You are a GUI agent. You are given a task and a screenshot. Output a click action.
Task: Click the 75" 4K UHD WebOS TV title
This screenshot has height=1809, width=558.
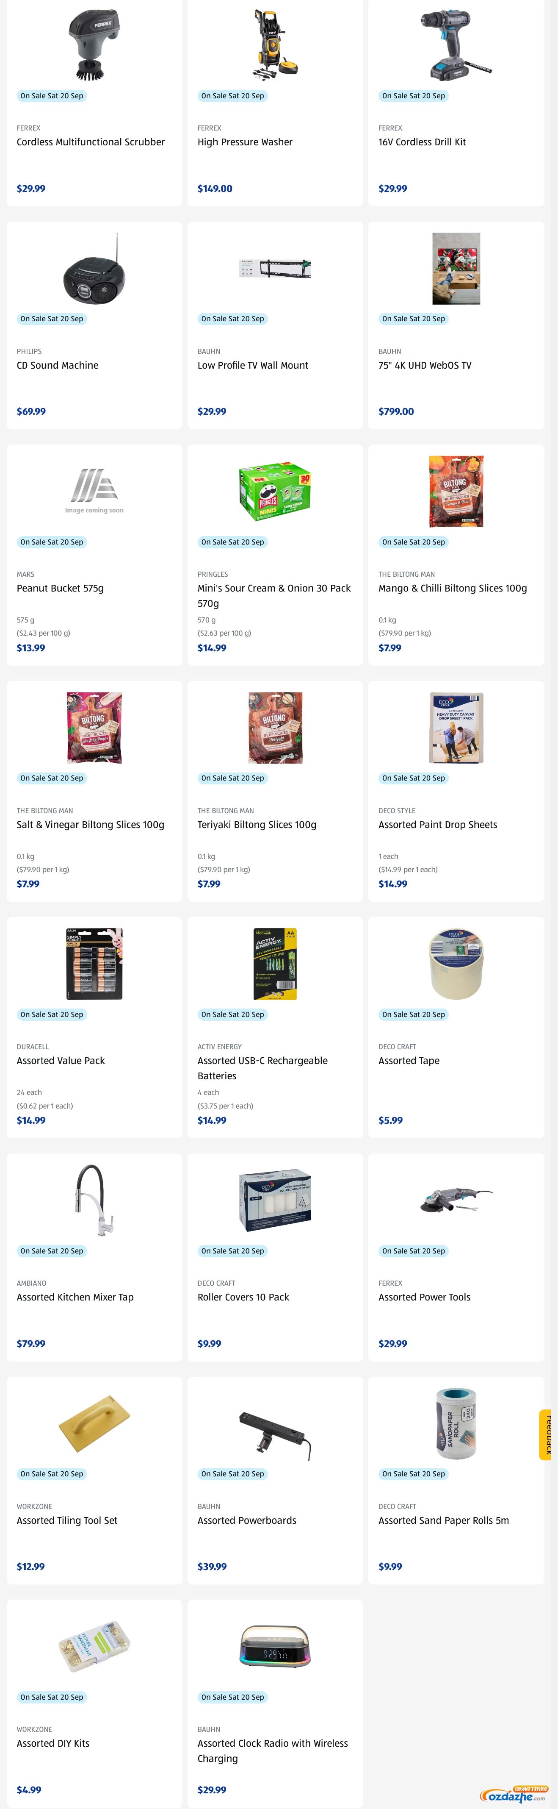[x=425, y=365]
